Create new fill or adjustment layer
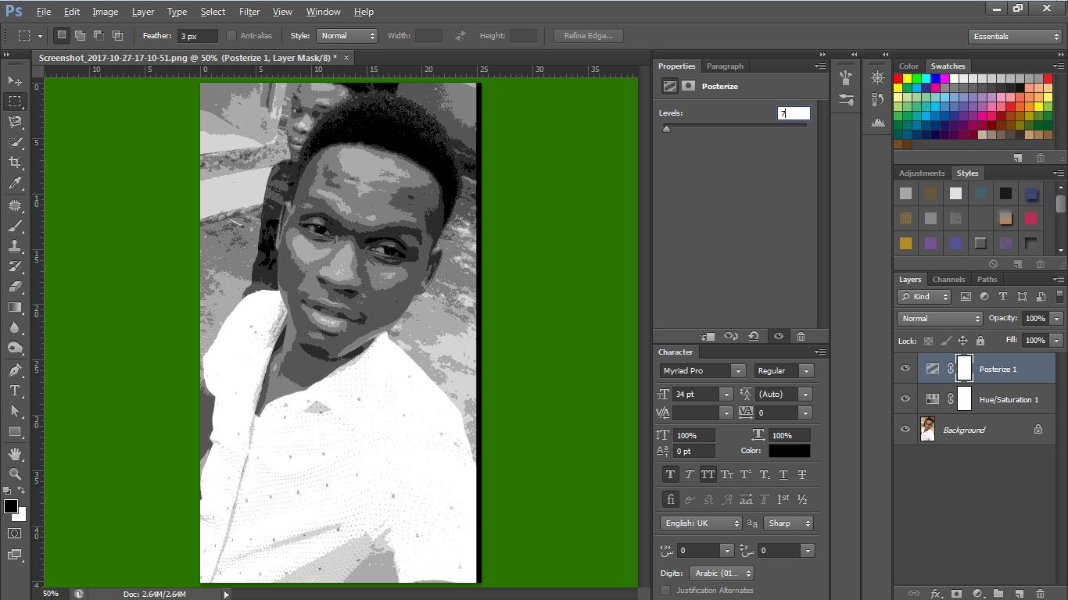 (x=977, y=594)
